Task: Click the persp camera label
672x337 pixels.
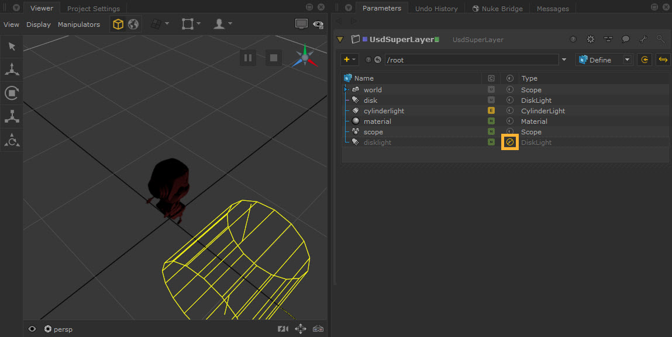Action: (63, 329)
